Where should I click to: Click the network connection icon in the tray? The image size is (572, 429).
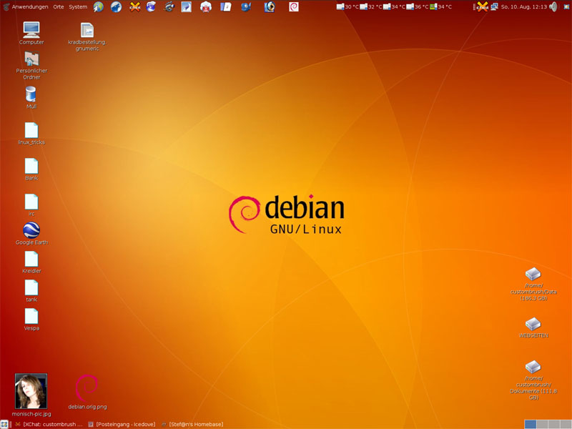click(x=494, y=7)
